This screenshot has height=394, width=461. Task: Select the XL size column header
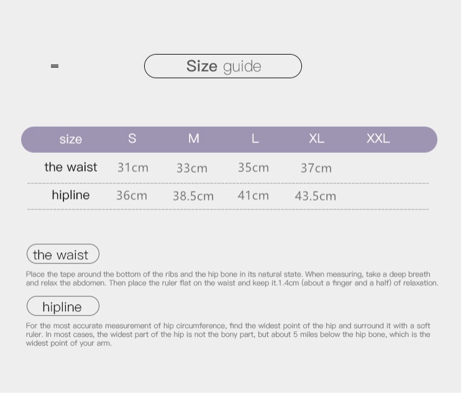pos(317,139)
